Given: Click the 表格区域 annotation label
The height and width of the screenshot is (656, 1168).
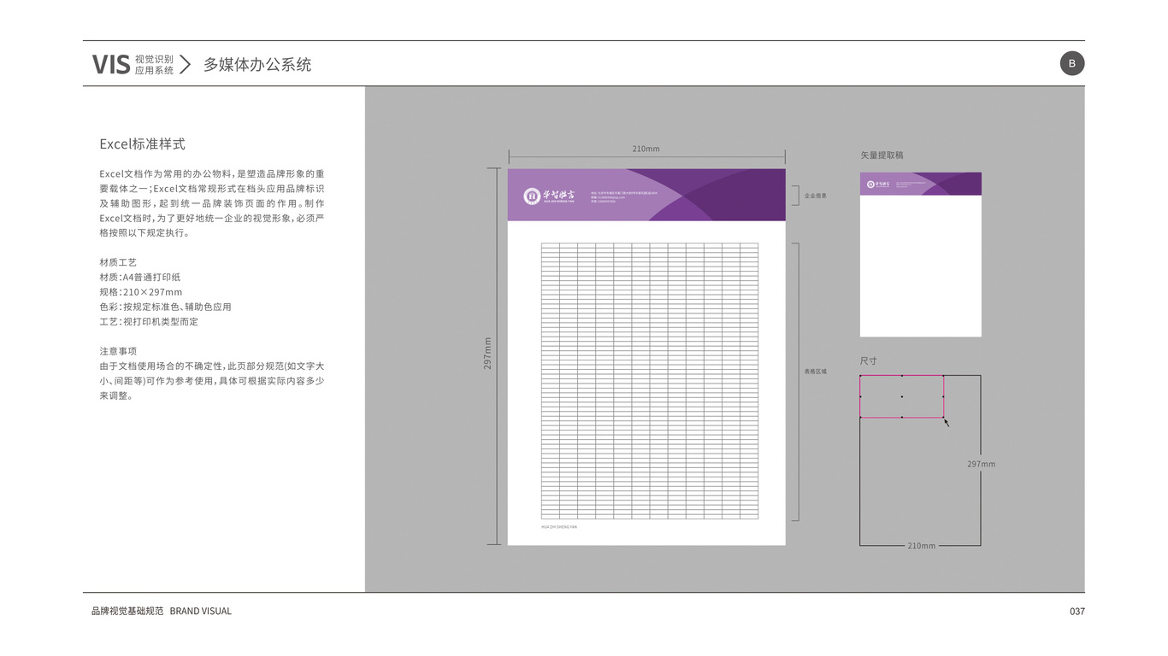Looking at the screenshot, I should point(816,372).
